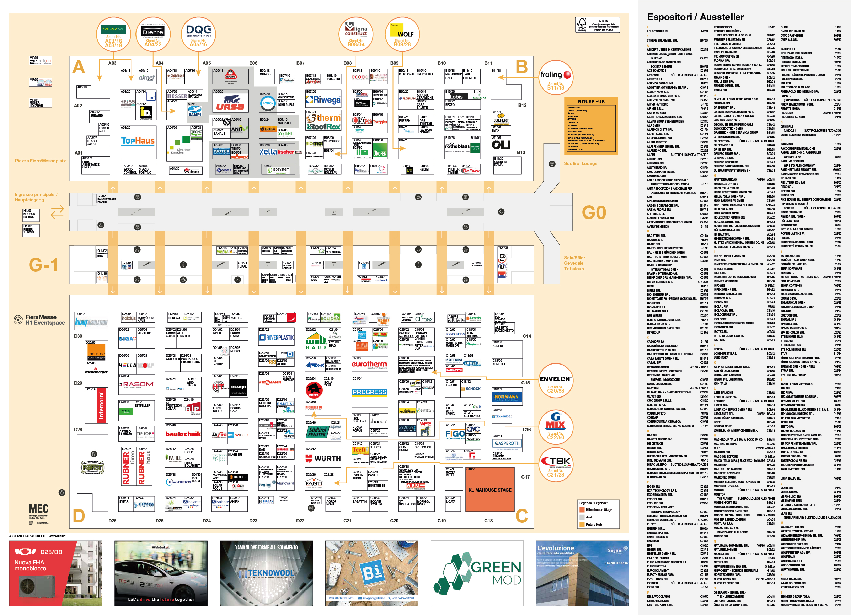Click the large G-1 floor label
This screenshot has width=851, height=615.
click(x=44, y=265)
